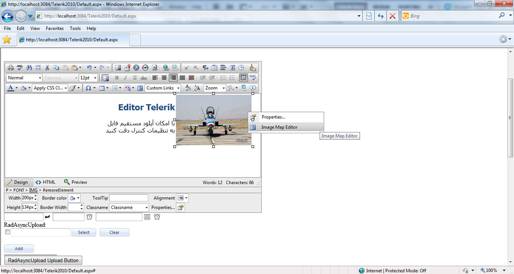
Task: Open the Zoom dropdown
Action: pos(215,88)
